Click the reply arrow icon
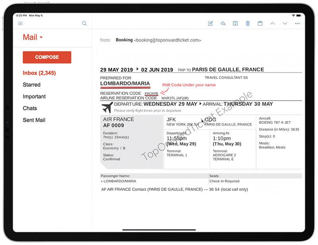Image resolution: width=318 pixels, height=245 pixels. click(x=223, y=23)
